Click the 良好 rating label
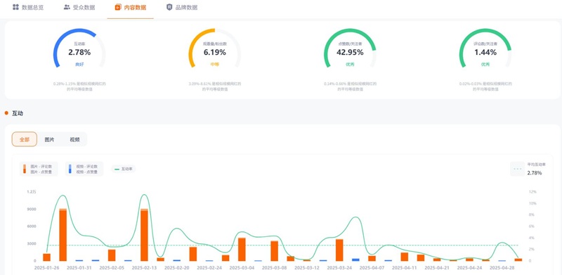This screenshot has width=562, height=275. coord(79,64)
